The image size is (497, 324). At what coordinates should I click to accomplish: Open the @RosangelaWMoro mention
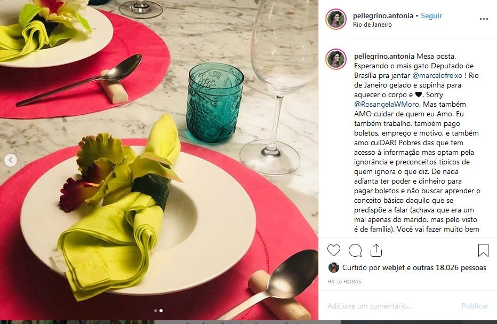coord(387,104)
